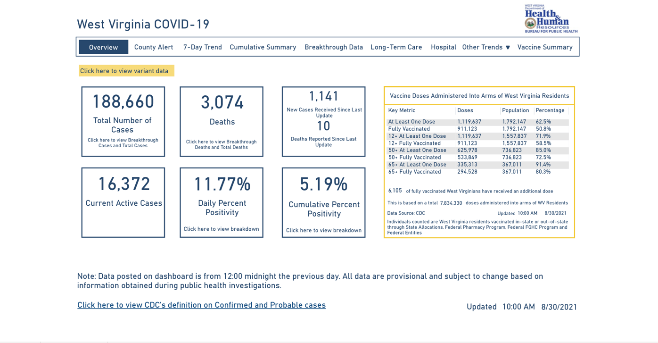Open the Overview tab
658x343 pixels.
coord(103,47)
